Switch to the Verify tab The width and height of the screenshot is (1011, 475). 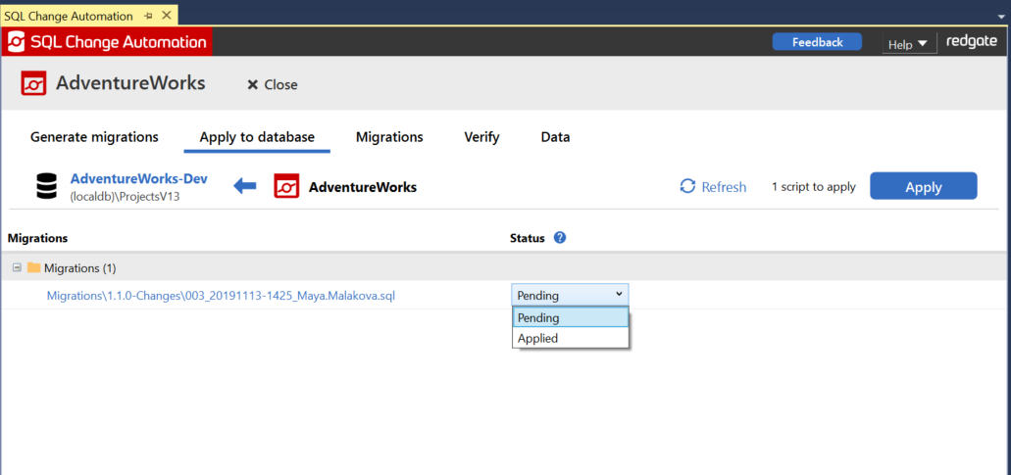pyautogui.click(x=481, y=137)
